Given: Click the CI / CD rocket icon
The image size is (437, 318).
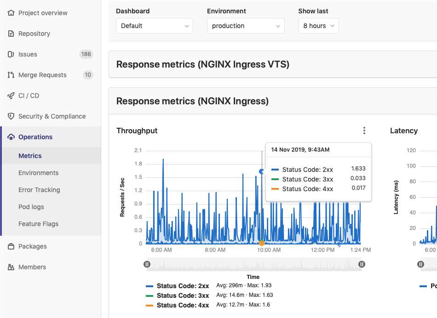Looking at the screenshot, I should (x=11, y=96).
